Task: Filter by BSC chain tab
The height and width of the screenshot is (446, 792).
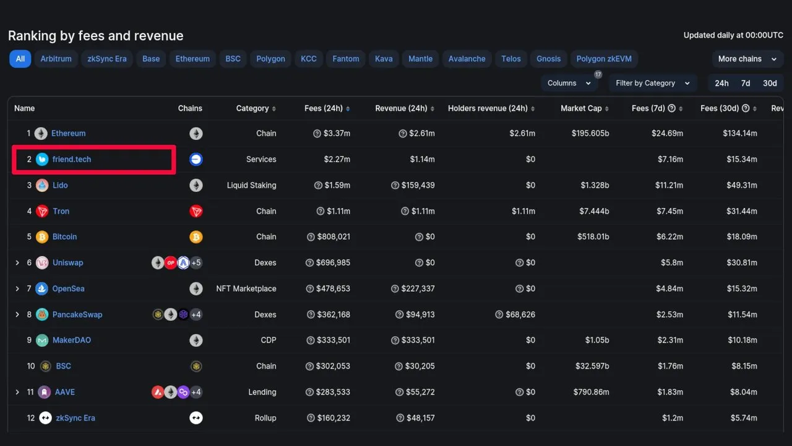Action: [x=233, y=59]
